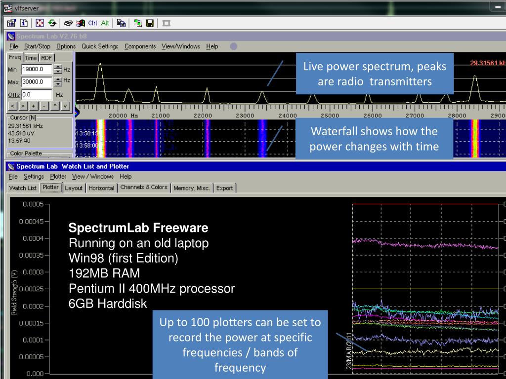Click the VNC logo in vlfserver title bar
The height and width of the screenshot is (379, 506).
pos(8,8)
